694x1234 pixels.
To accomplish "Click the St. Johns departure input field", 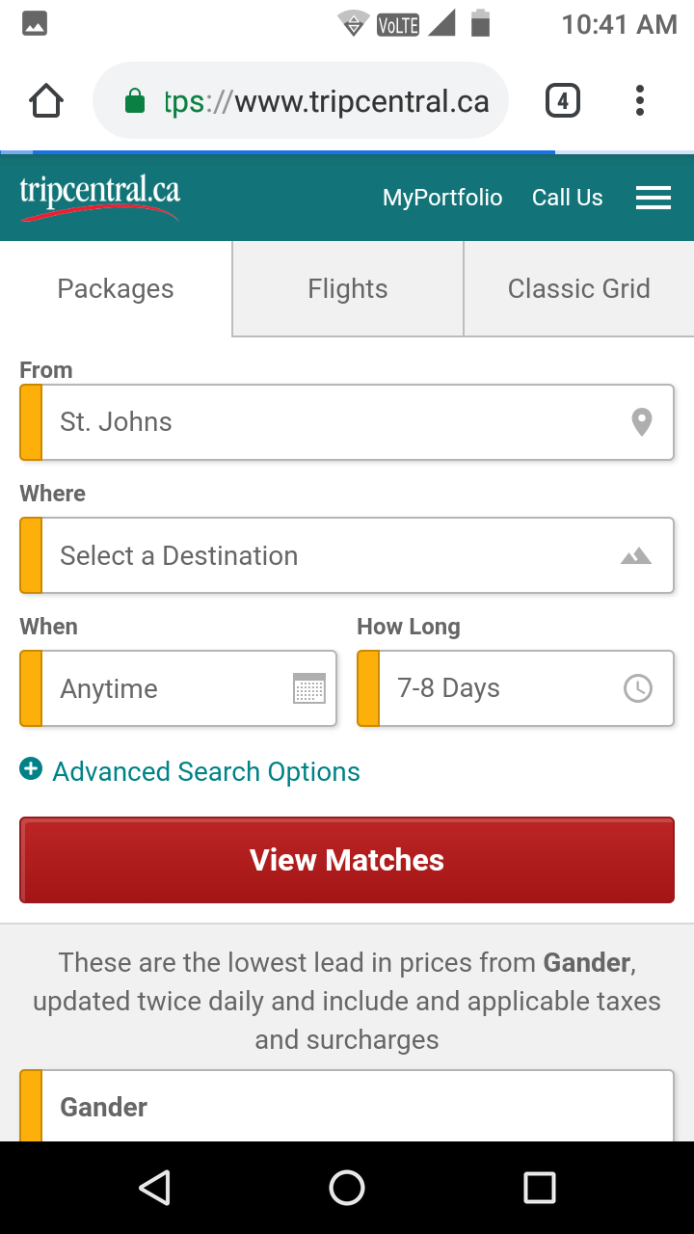I will (x=347, y=422).
